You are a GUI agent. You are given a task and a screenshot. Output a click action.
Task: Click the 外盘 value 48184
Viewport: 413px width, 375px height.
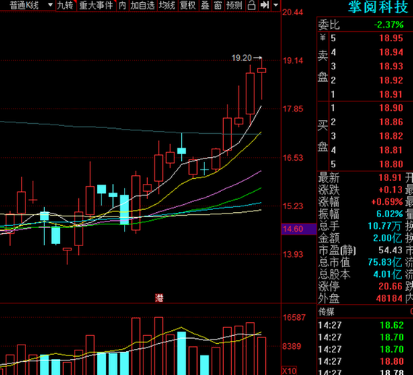pos(389,298)
